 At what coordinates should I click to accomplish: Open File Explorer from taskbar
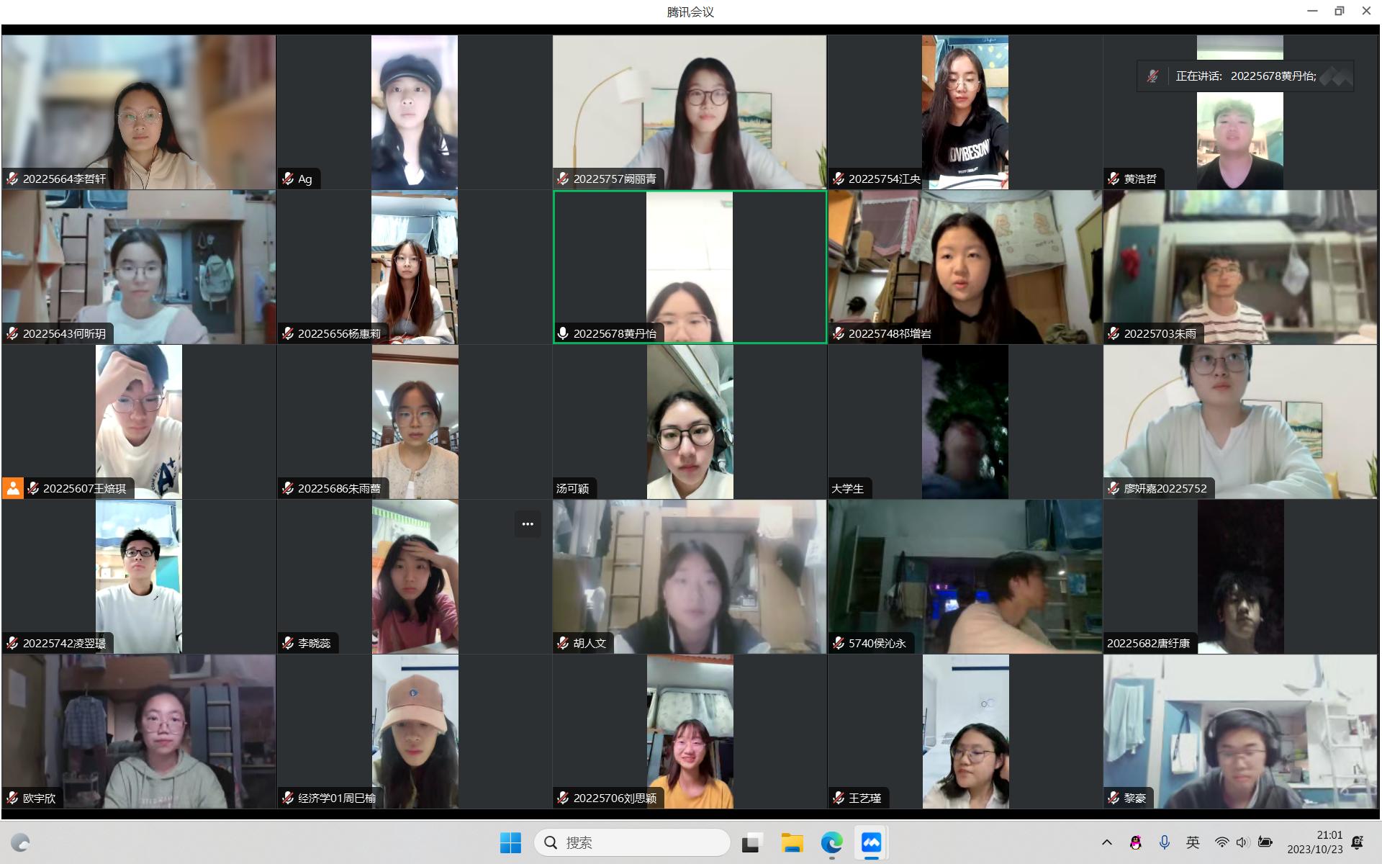[x=792, y=842]
